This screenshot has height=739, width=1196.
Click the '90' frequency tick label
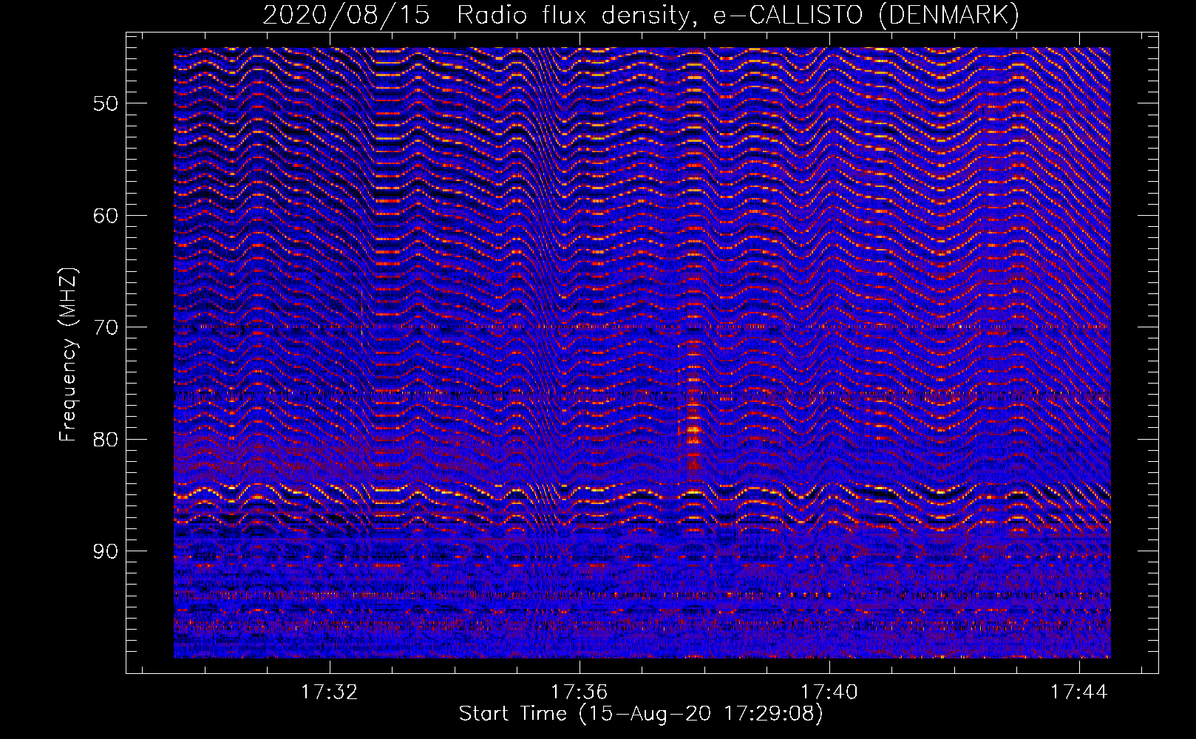[105, 552]
